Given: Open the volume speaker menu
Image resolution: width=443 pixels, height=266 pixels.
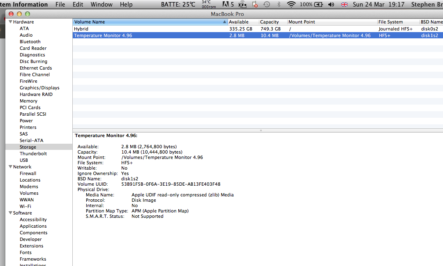Looking at the screenshot, I should (331, 5).
